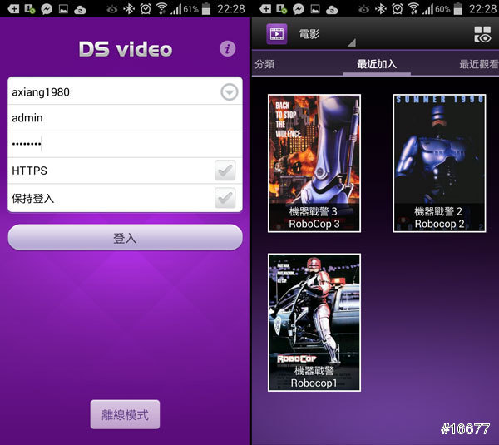
Task: Tap the 機器戰警 2 title caption
Action: 438,211
